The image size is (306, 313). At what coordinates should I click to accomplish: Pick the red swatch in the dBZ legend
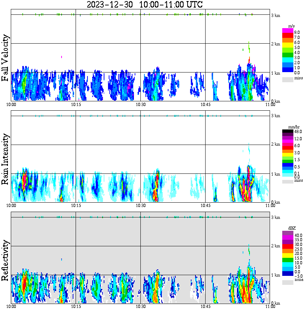coord(288,247)
